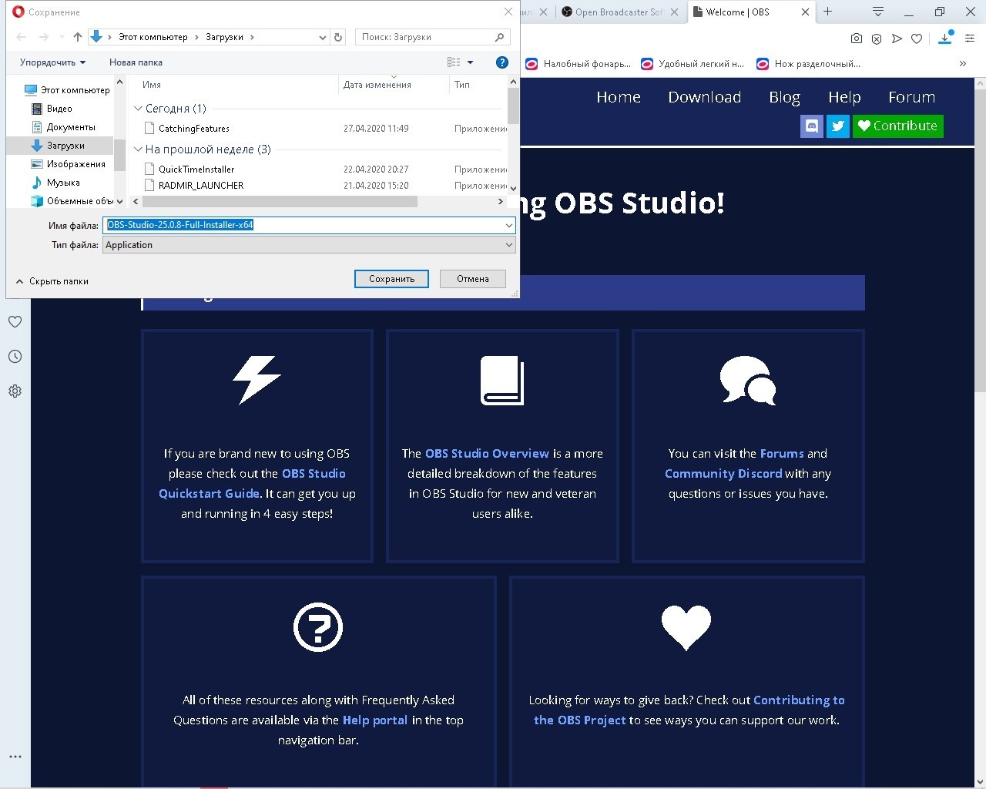Open settings gear in Opera sidebar
The image size is (986, 789).
point(15,391)
